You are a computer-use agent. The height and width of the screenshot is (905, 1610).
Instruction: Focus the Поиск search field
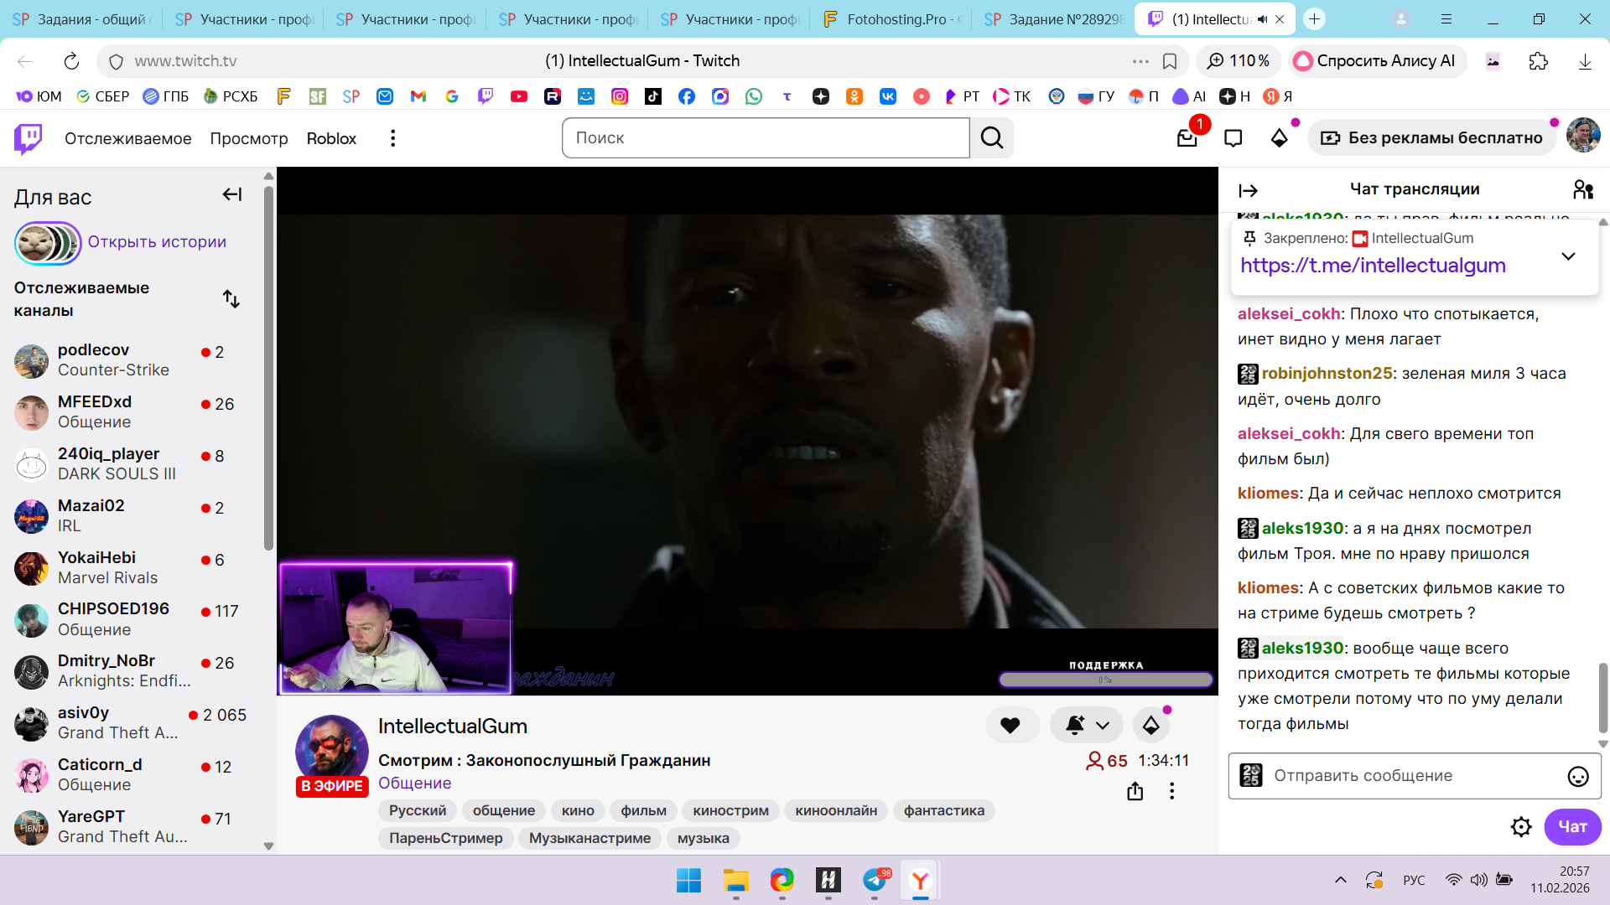coord(765,138)
